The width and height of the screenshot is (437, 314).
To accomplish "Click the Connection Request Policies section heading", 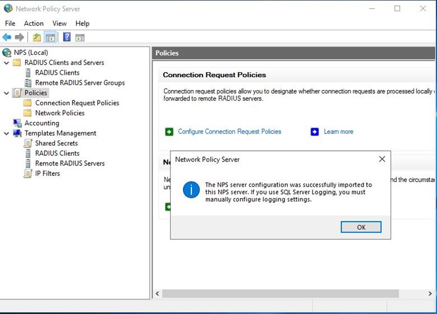I will [x=214, y=75].
